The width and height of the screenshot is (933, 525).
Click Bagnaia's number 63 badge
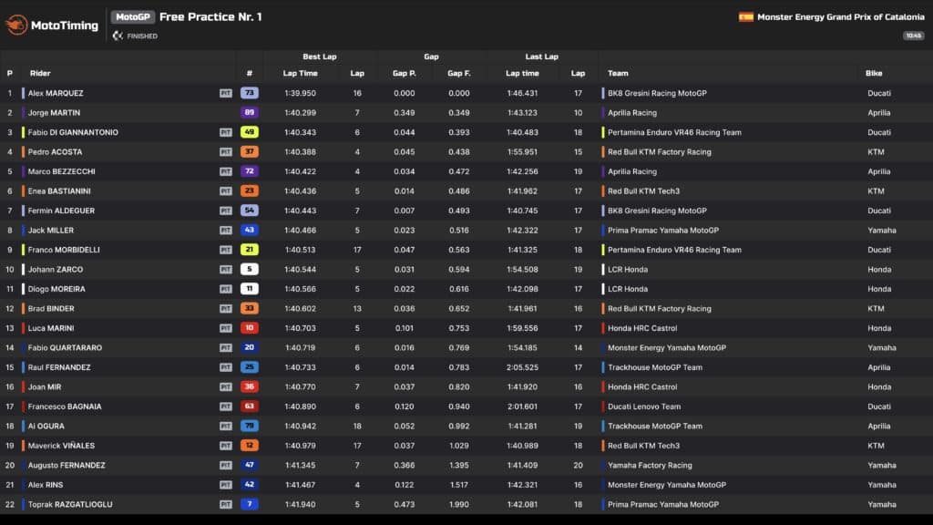[250, 407]
